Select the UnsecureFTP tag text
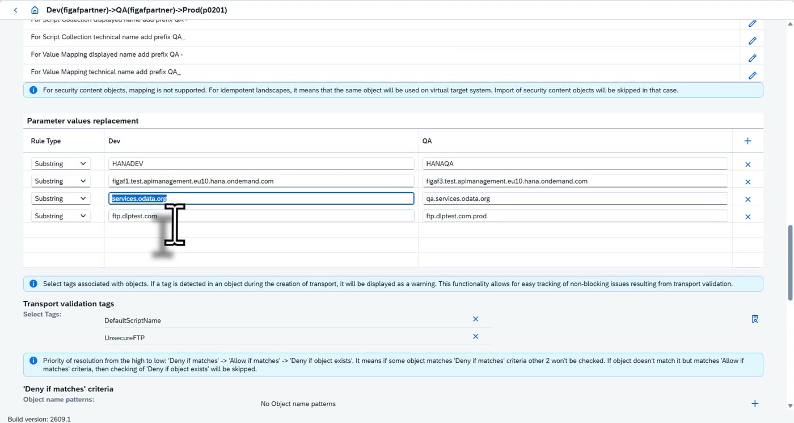The image size is (794, 423). (125, 338)
